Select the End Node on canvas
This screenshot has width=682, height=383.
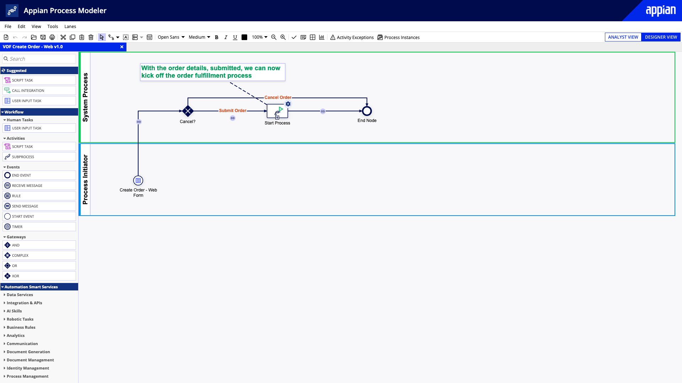pyautogui.click(x=367, y=111)
